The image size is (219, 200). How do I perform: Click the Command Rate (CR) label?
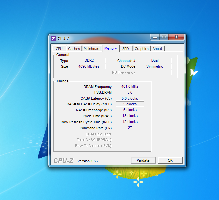coord(96,128)
